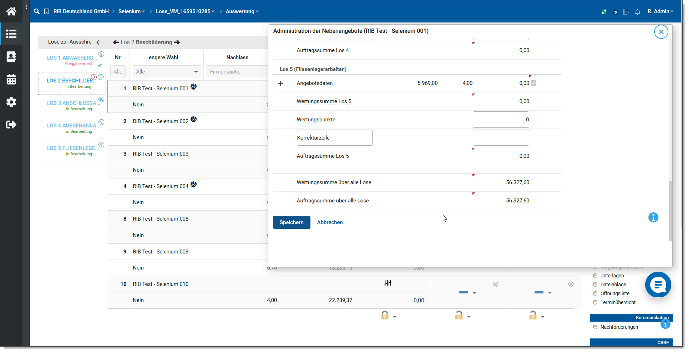Click the calendar icon in left sidebar
Viewport: 688px width, 352px height.
(11, 79)
